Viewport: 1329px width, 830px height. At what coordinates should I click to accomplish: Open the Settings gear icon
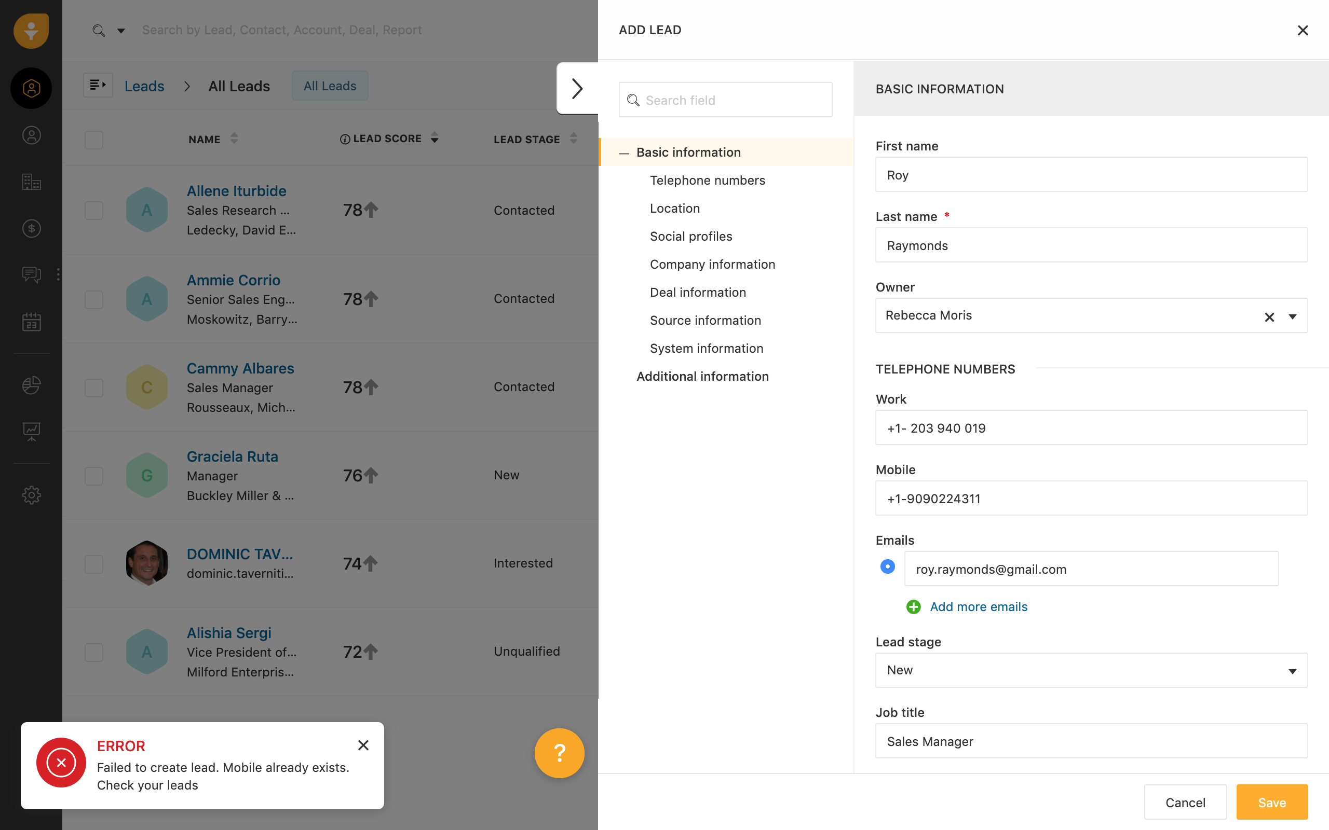(31, 494)
